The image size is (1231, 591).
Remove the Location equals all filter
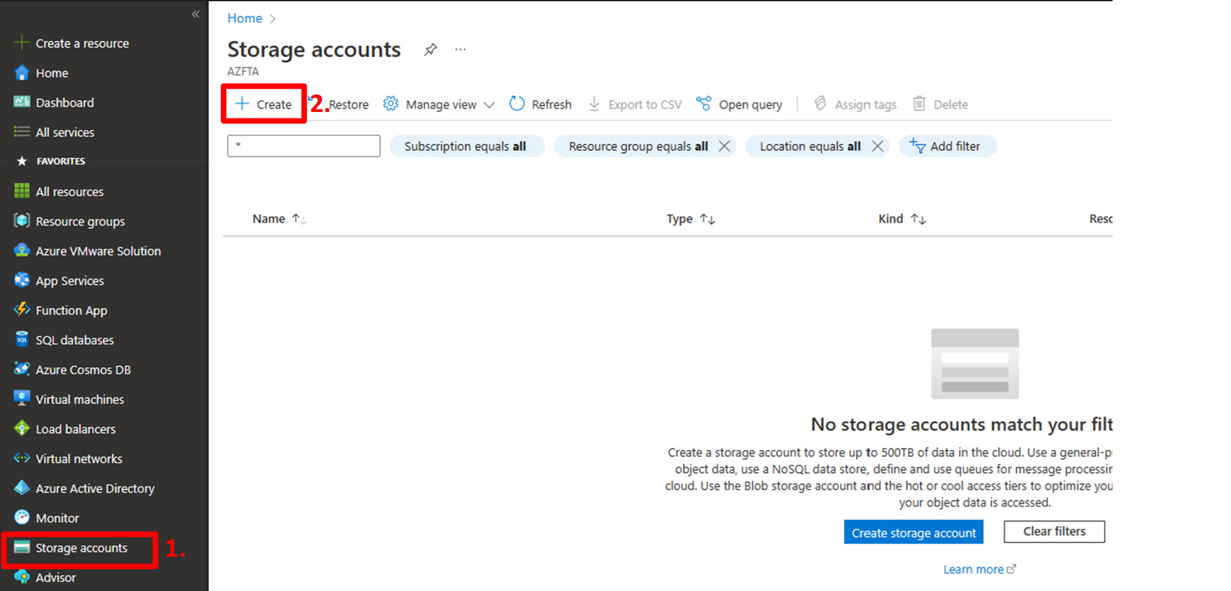pyautogui.click(x=877, y=146)
